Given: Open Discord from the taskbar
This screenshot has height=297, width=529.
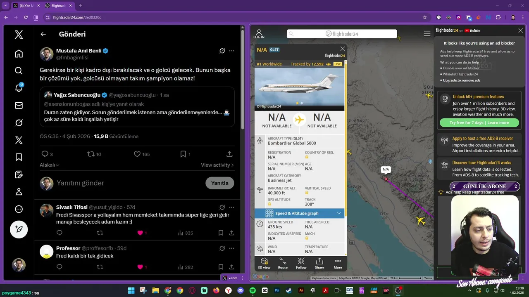Looking at the screenshot, I should point(241,290).
